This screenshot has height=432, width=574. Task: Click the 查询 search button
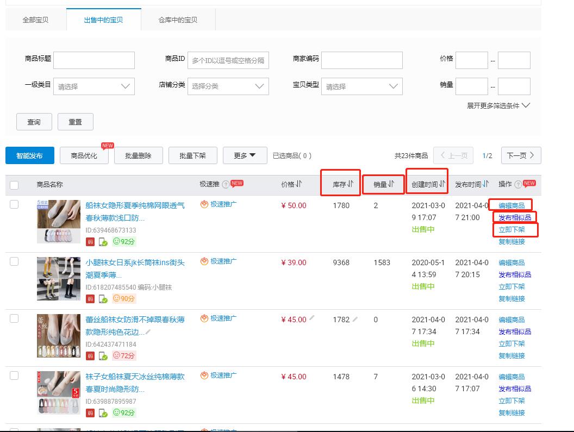click(34, 121)
